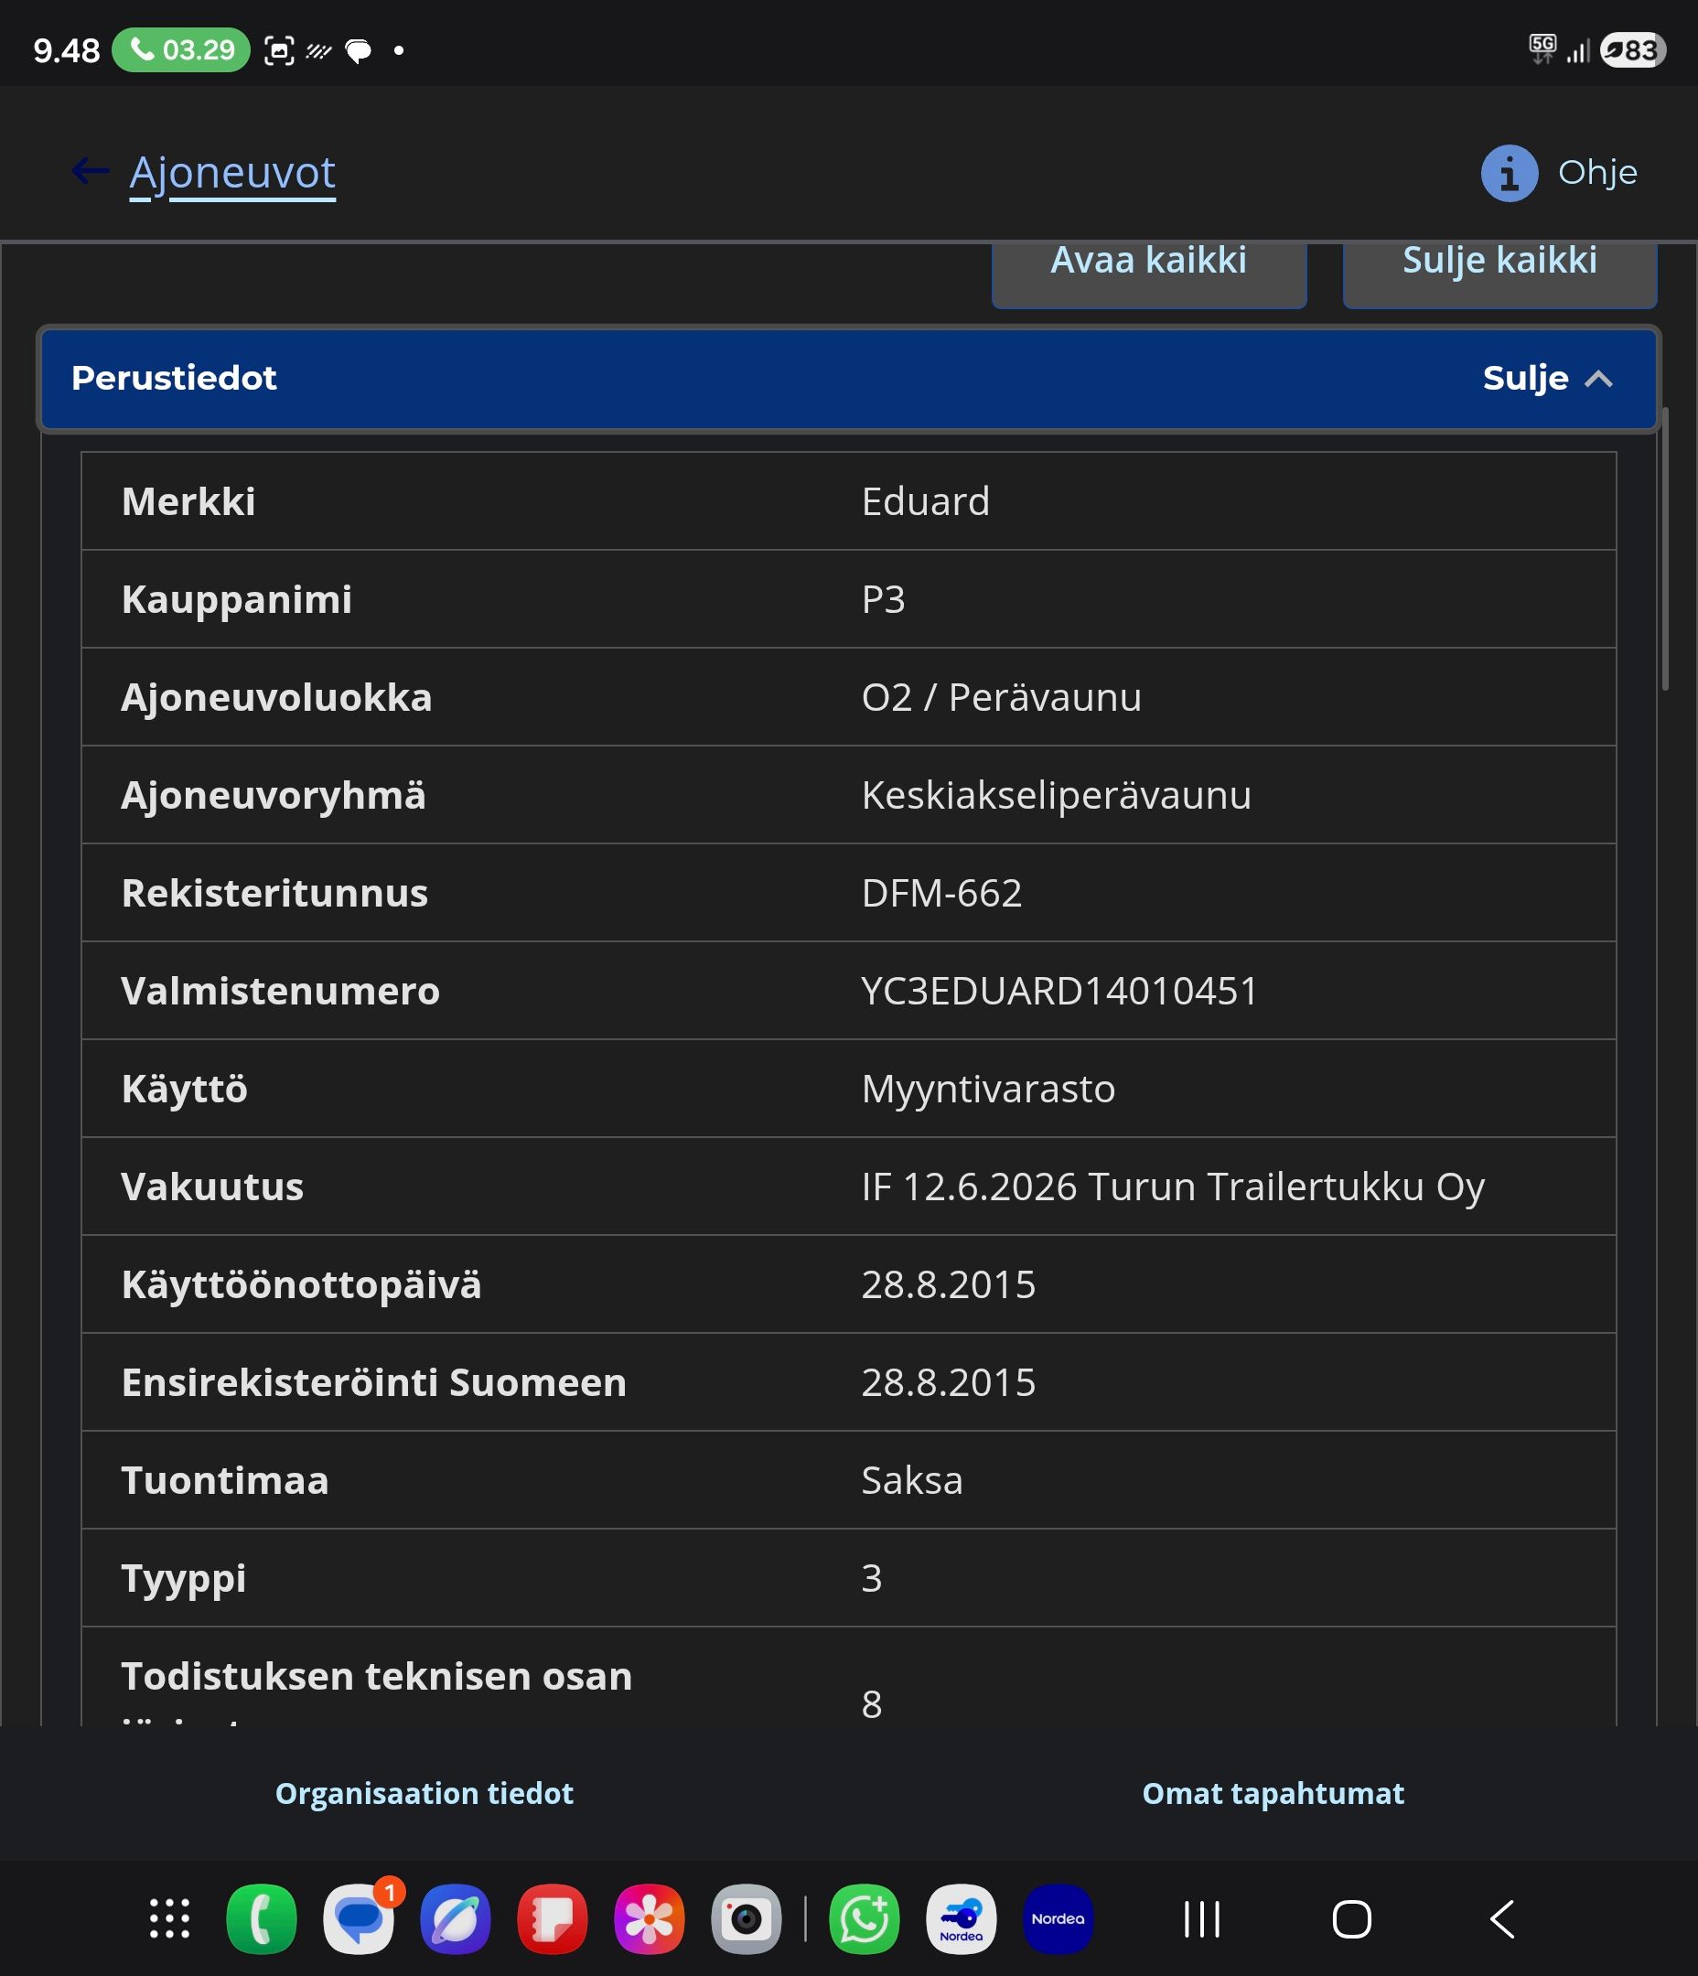Tap the 9.48 clock in status bar

[66, 50]
